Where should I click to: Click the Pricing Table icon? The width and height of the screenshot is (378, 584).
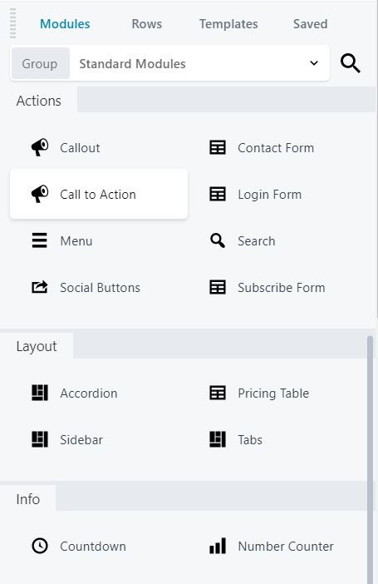(x=218, y=393)
